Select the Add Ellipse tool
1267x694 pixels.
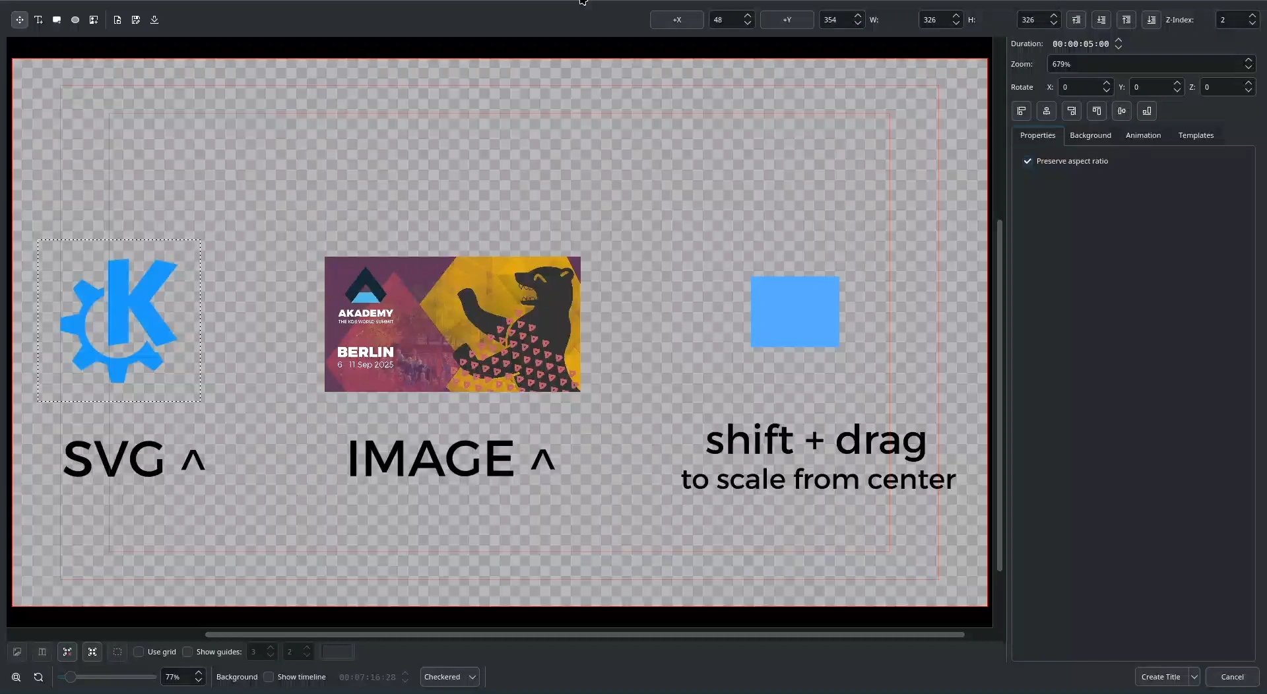[x=75, y=20]
